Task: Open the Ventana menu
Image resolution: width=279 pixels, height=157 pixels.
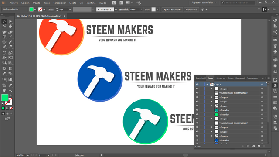Action: tap(91, 3)
